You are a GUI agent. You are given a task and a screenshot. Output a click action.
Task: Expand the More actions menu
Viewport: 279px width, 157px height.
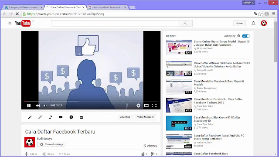(x=64, y=154)
